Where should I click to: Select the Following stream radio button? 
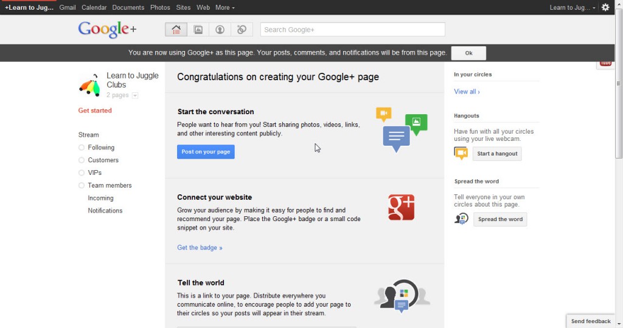(82, 148)
